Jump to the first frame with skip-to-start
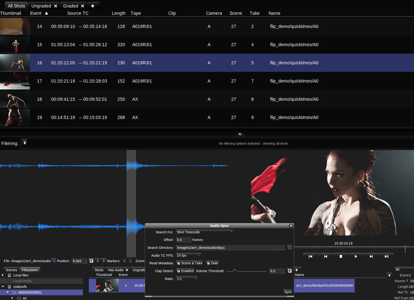 tap(310, 256)
